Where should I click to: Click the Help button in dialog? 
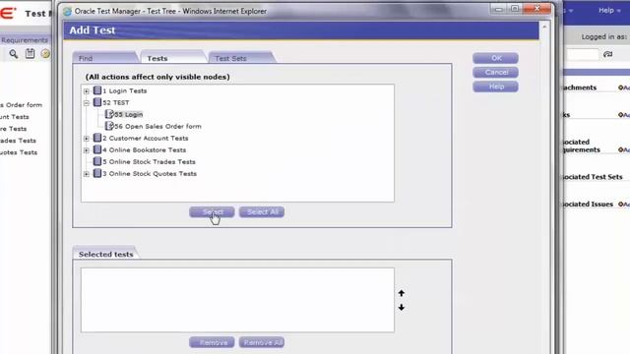pyautogui.click(x=495, y=87)
